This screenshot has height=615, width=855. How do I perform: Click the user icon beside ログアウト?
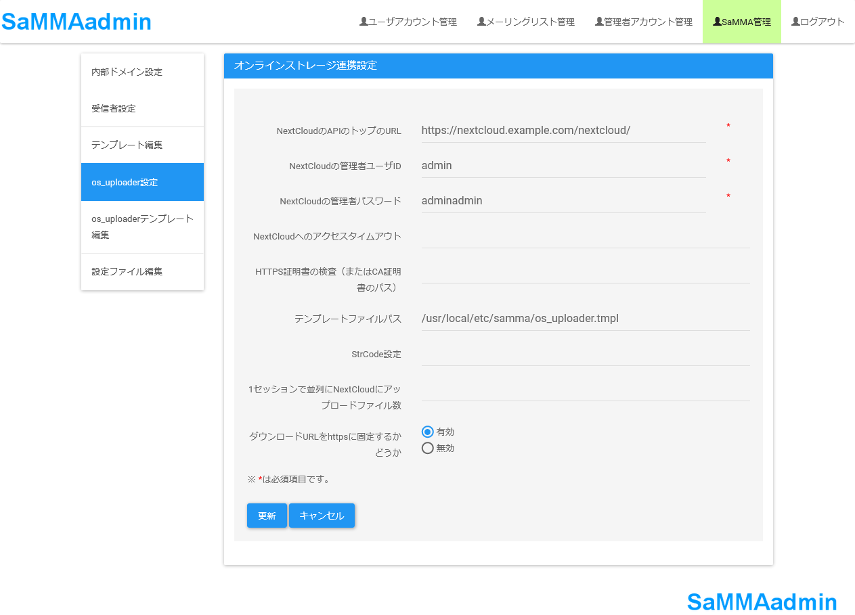point(795,22)
